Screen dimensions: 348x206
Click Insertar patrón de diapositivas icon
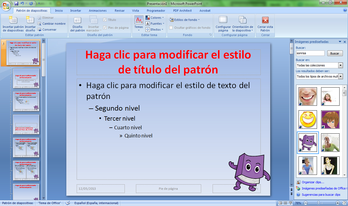(13, 20)
